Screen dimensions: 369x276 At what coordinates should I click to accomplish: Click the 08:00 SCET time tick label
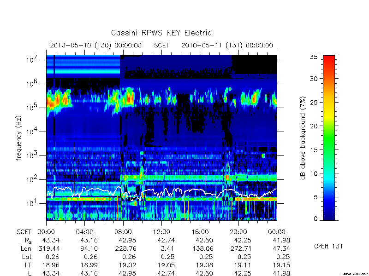pos(123,232)
